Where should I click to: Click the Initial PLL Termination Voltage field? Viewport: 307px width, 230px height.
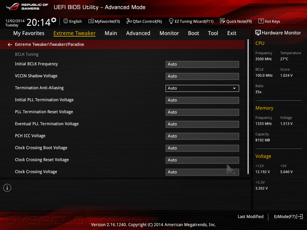[x=202, y=100]
